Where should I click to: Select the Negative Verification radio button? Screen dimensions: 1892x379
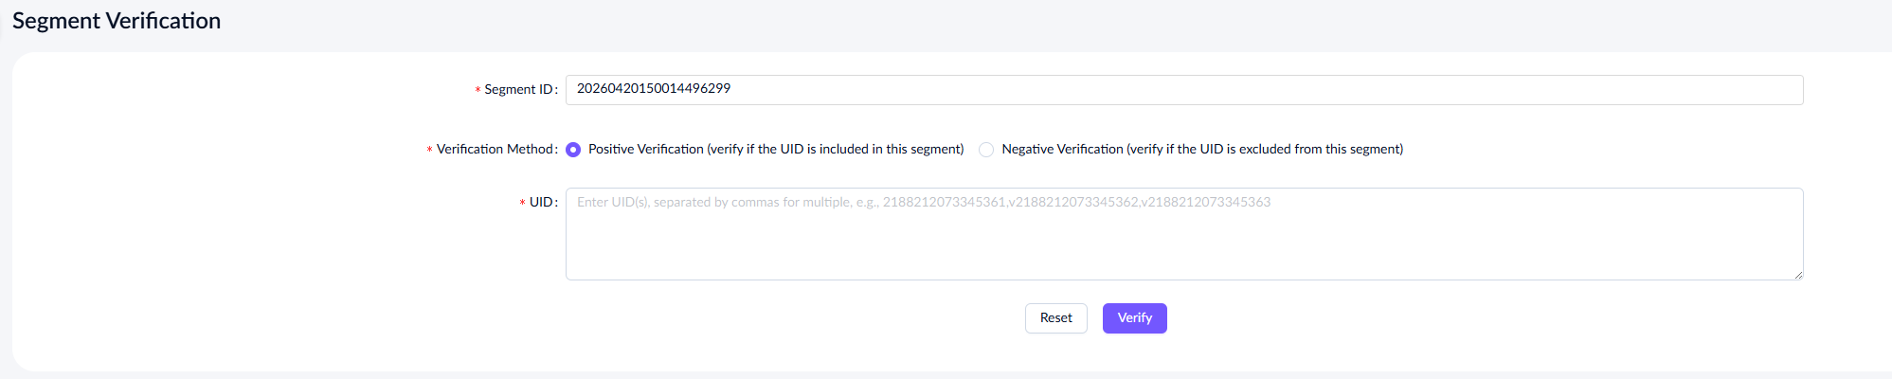(x=986, y=150)
